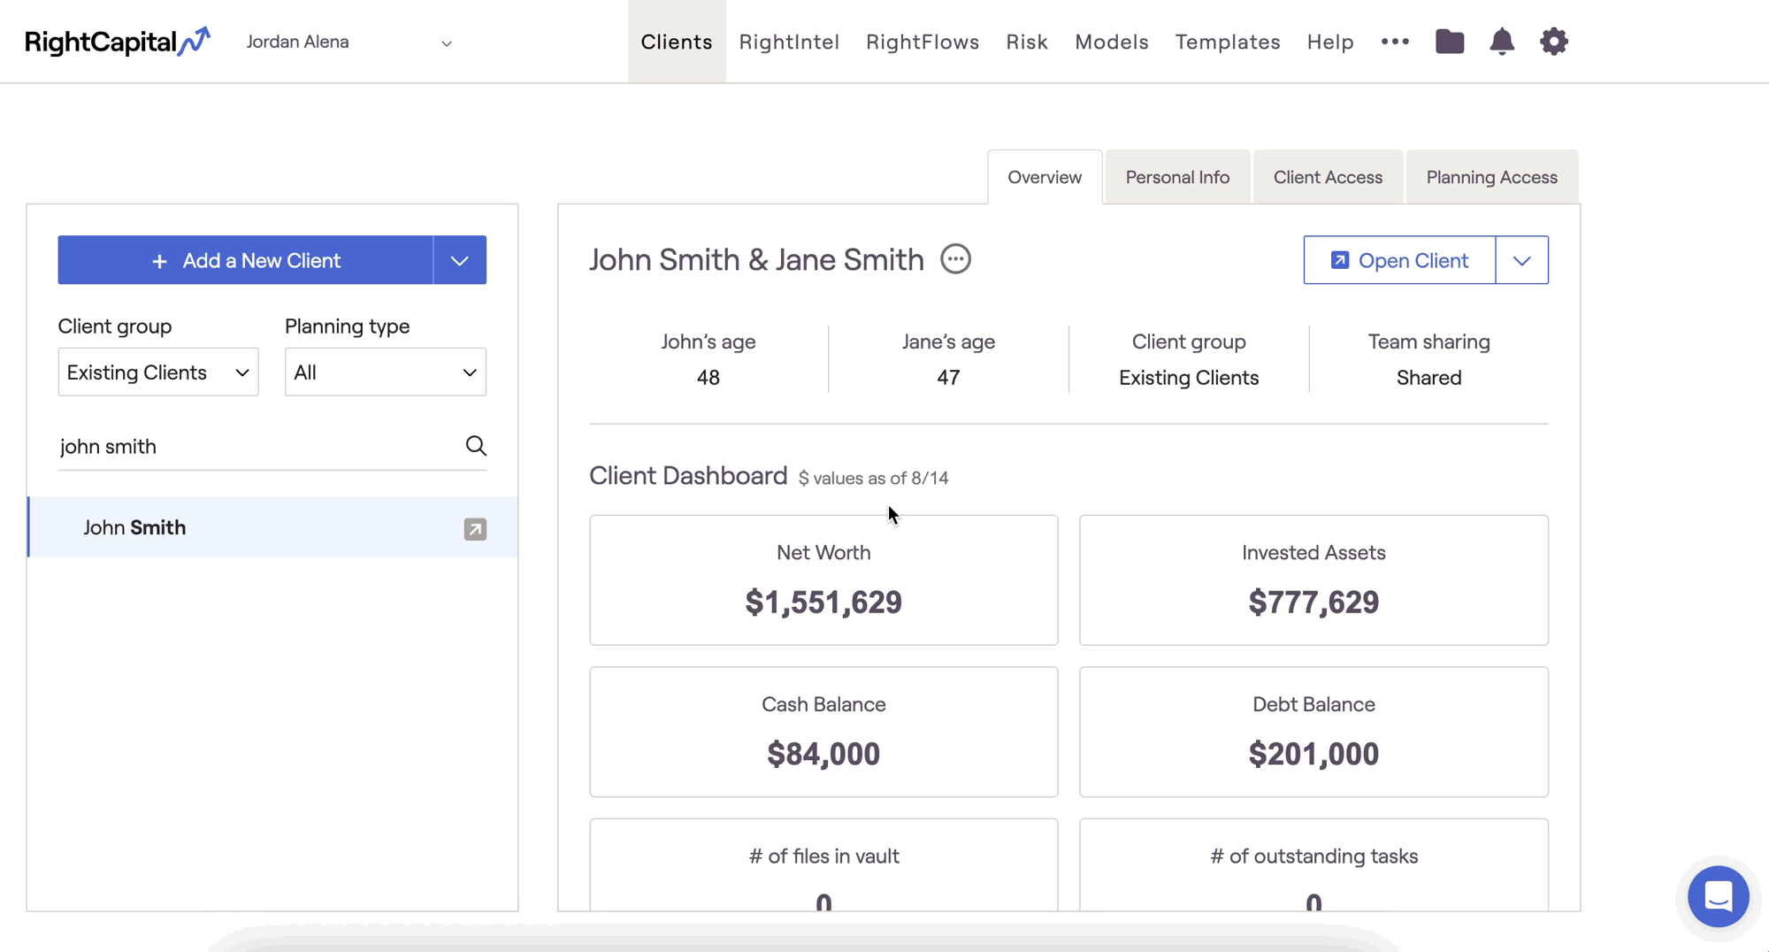Image resolution: width=1769 pixels, height=952 pixels.
Task: Switch to the Overview tab
Action: click(x=1045, y=177)
